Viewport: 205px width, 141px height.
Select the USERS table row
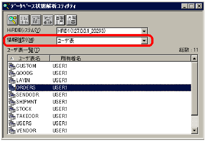99,123
